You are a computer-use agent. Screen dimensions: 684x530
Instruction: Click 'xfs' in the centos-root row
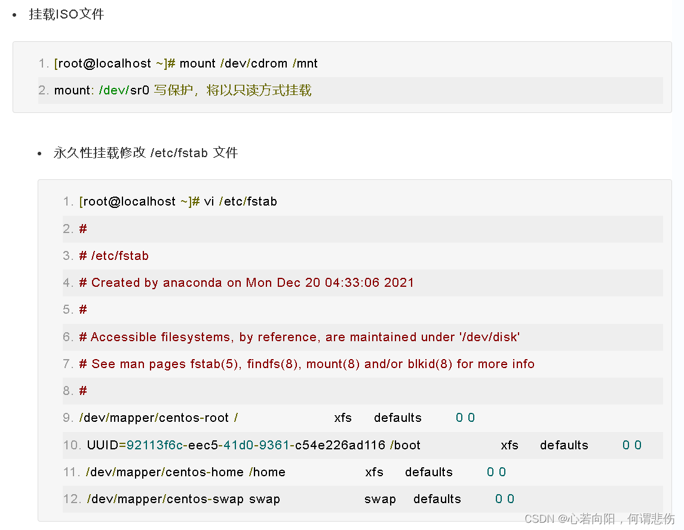(343, 418)
